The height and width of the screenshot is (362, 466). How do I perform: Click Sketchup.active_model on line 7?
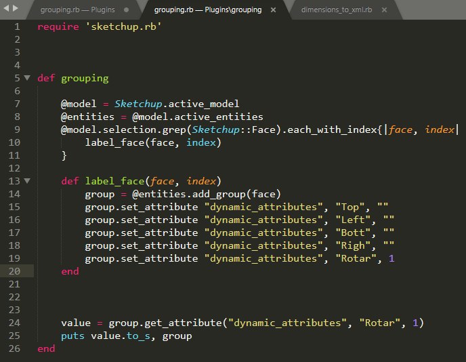tap(177, 104)
